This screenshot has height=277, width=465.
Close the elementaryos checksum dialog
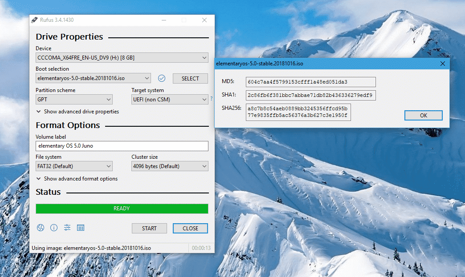[x=442, y=64]
